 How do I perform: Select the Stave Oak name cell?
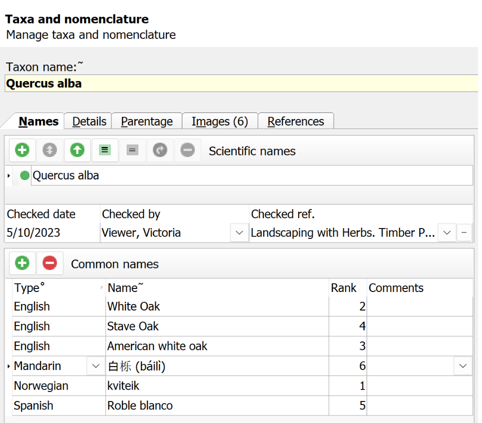point(217,326)
